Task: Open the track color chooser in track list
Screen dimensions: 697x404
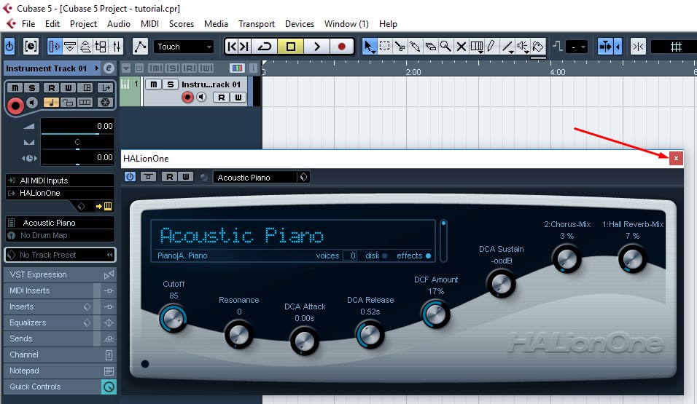Action: click(237, 68)
